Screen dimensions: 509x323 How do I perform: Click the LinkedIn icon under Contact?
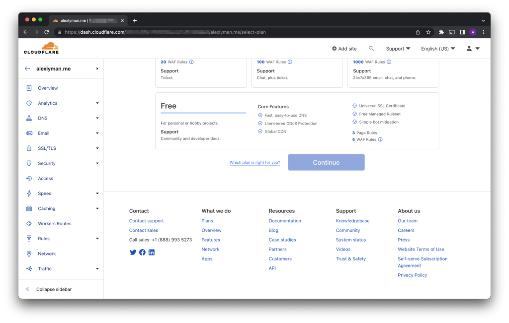(x=152, y=252)
